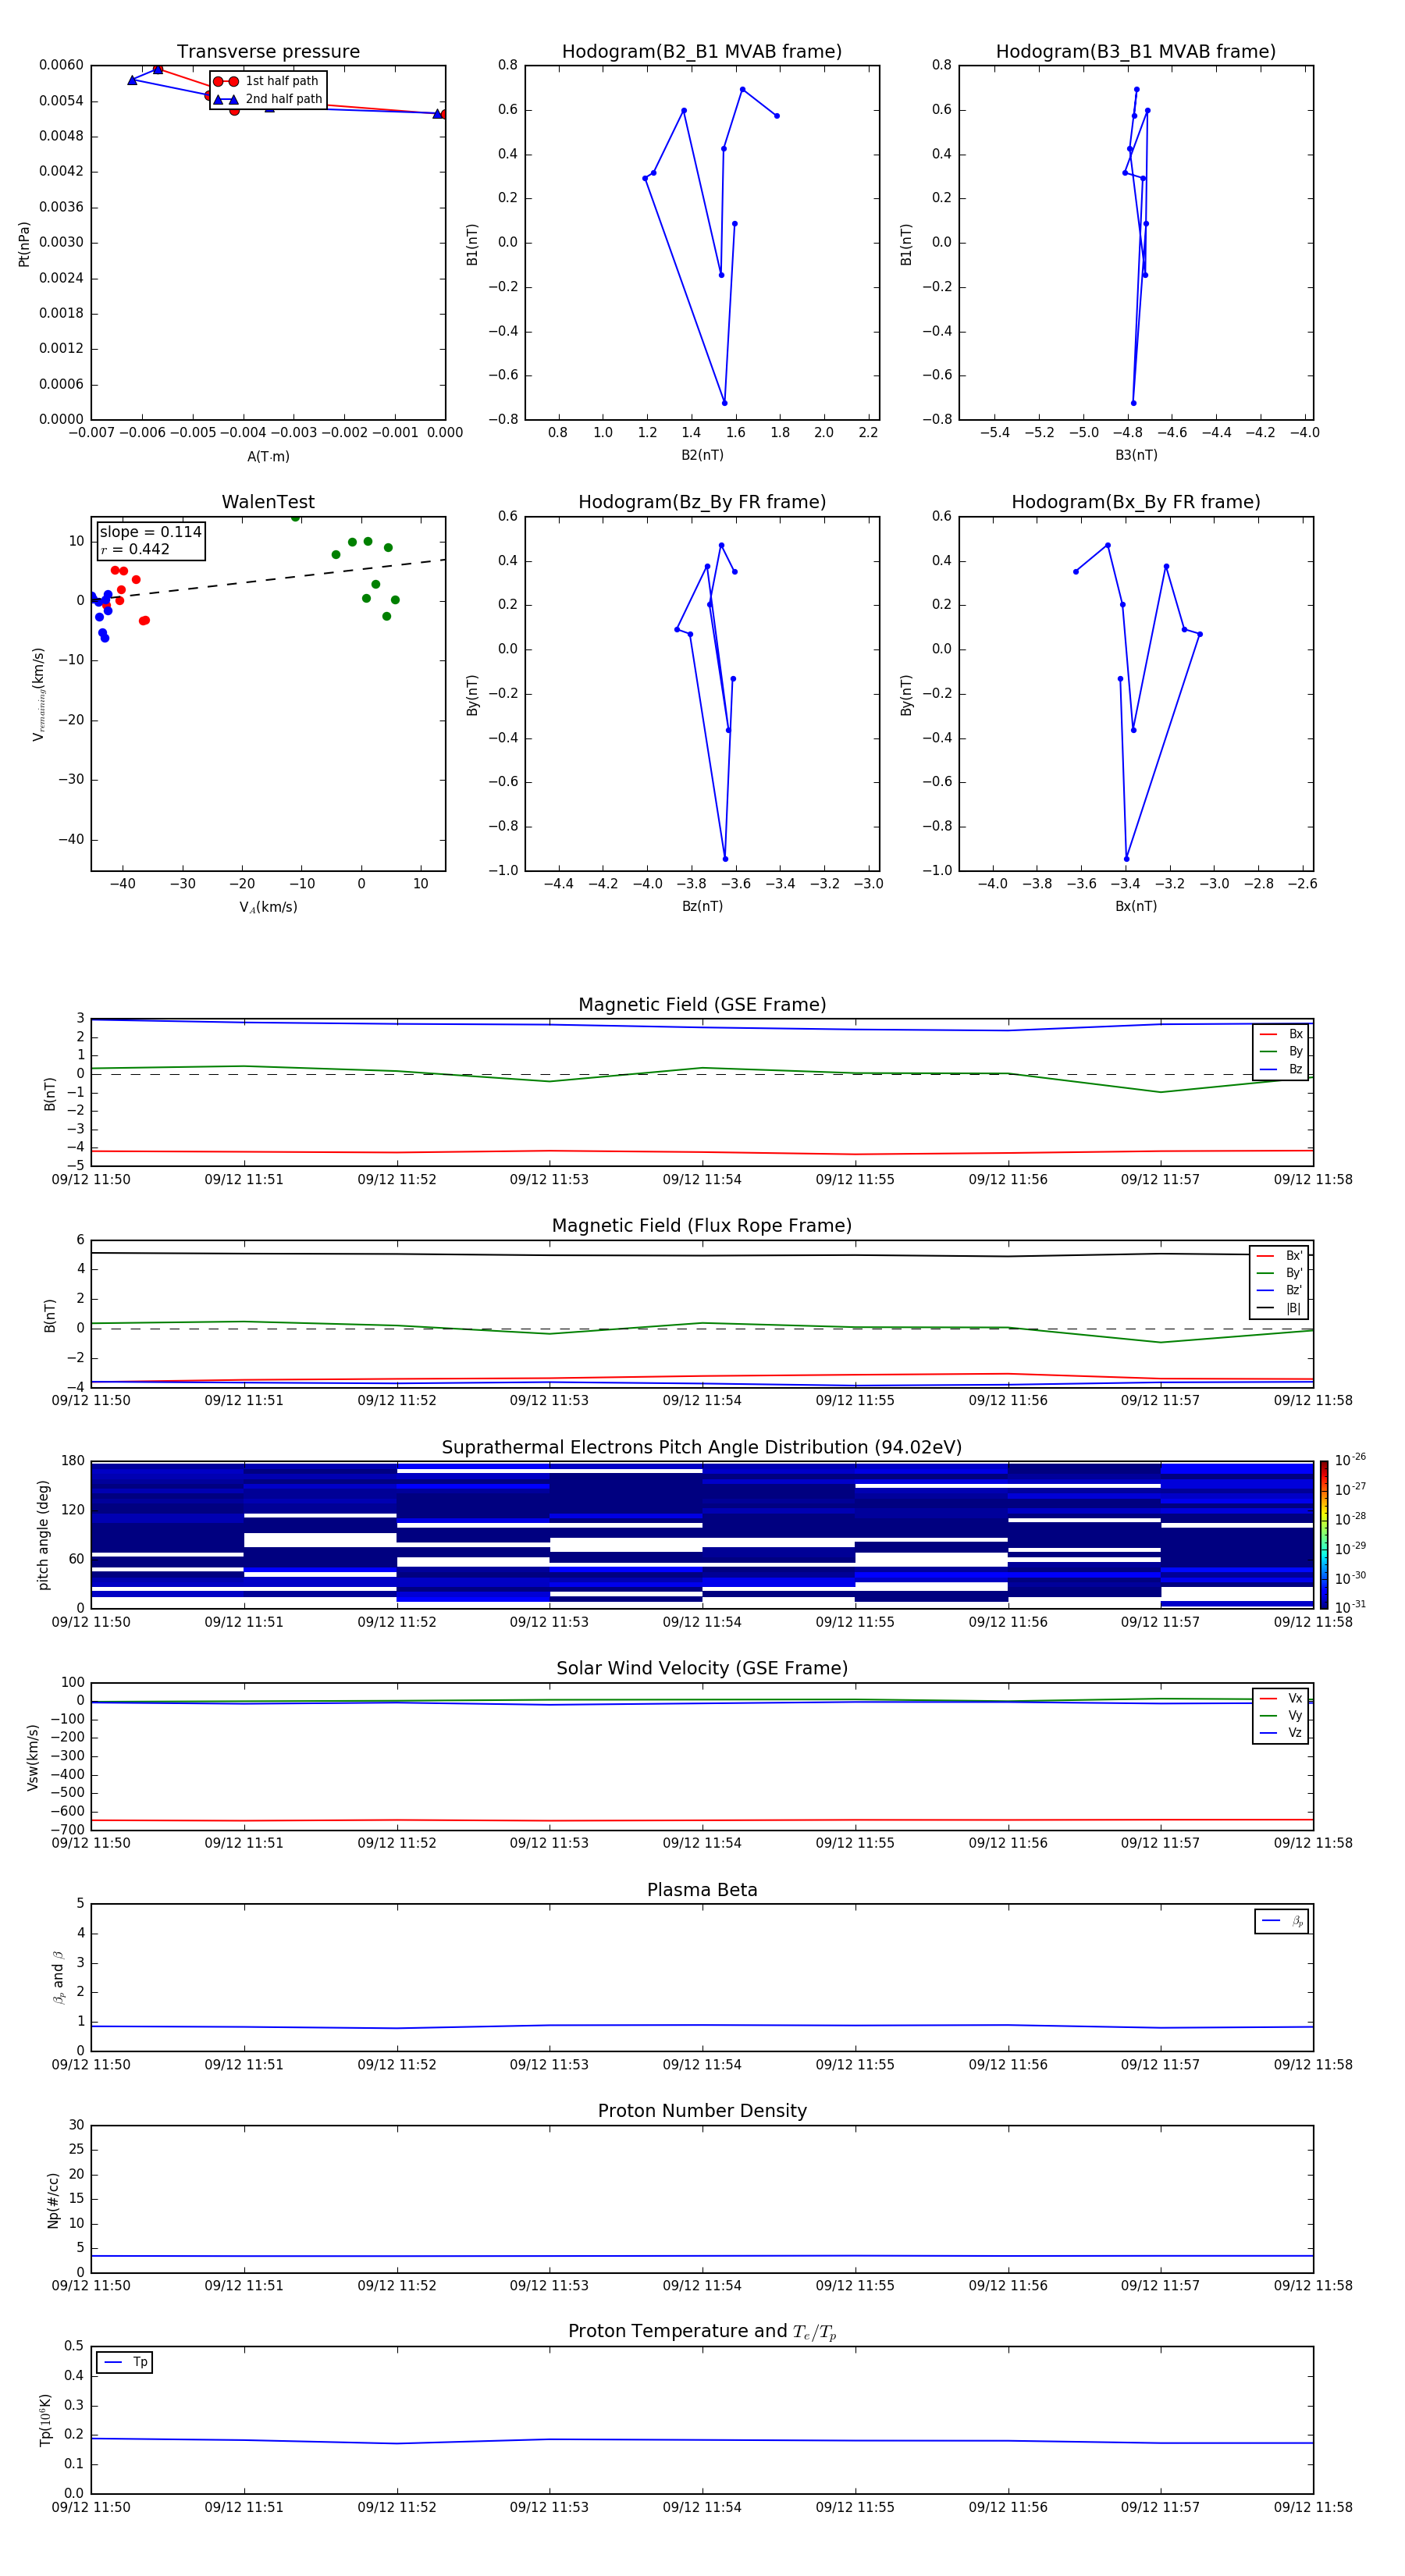
Task: Click the 'Solar Wind Velocity (GSE Frame)' title
Action: pos(702,1668)
